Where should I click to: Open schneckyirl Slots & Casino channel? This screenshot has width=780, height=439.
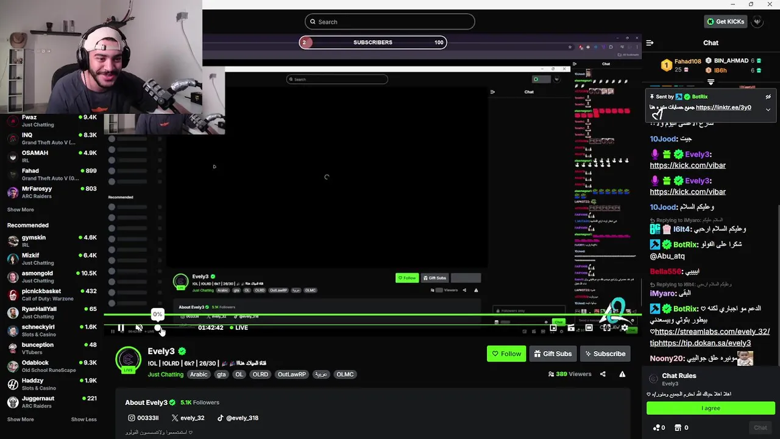pyautogui.click(x=52, y=330)
